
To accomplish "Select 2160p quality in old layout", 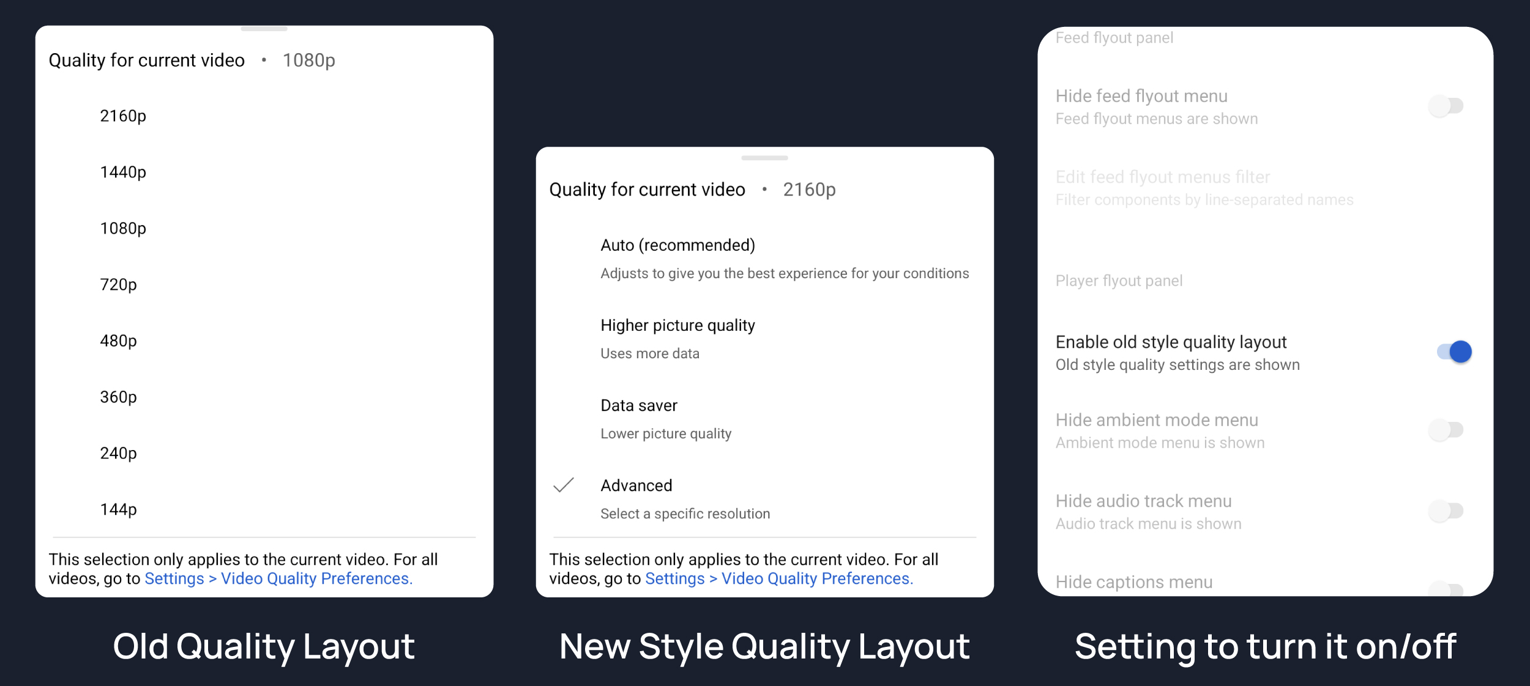I will pos(123,116).
